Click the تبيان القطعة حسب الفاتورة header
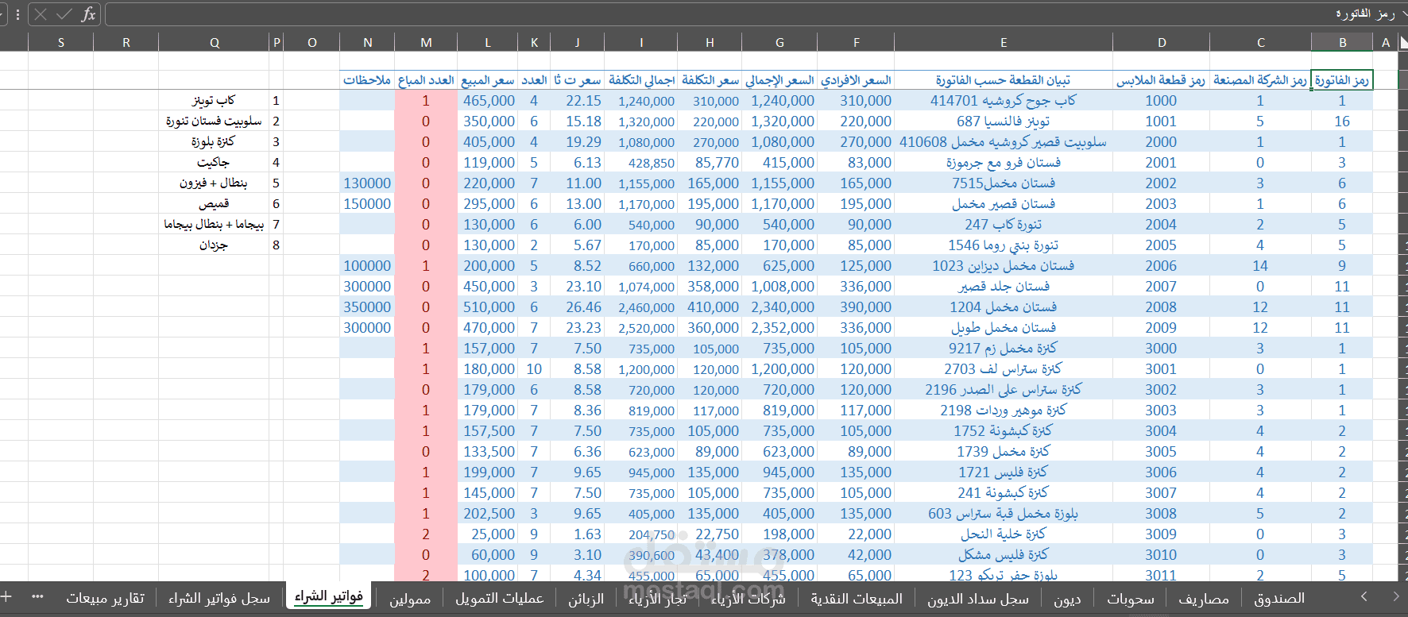 [x=1004, y=80]
